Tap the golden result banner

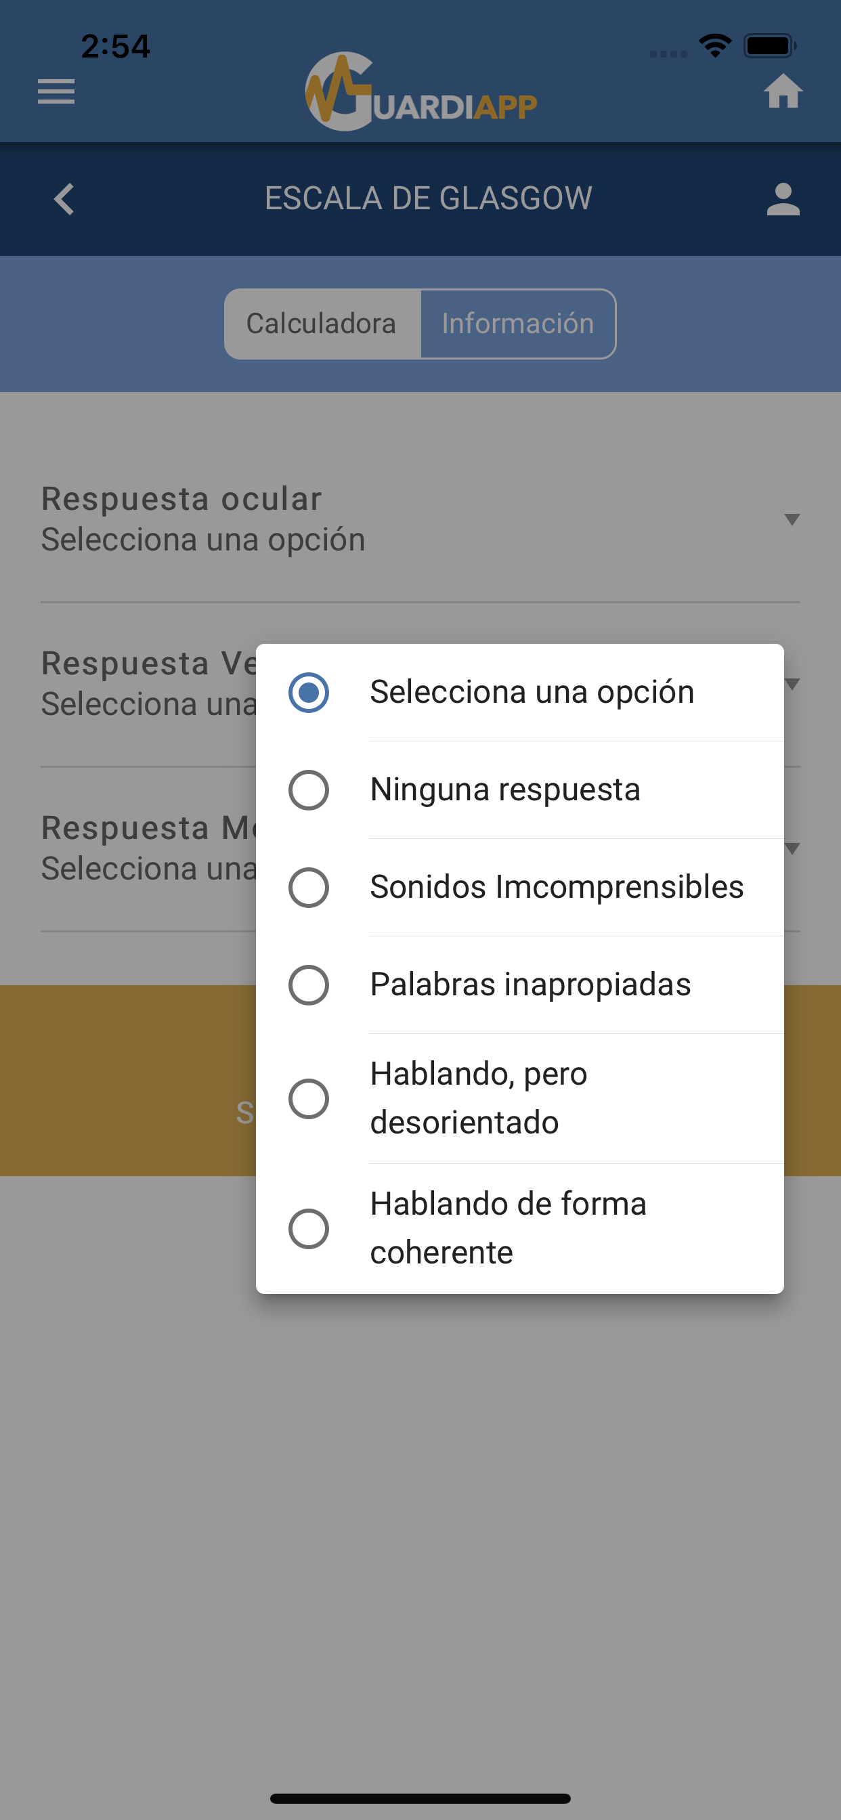(127, 1080)
